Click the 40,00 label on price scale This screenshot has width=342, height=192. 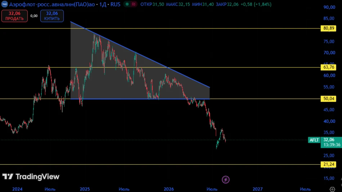[329, 121]
